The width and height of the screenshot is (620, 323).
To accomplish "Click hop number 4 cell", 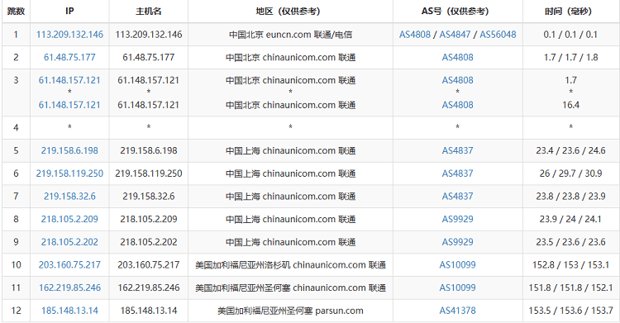I will (16, 128).
